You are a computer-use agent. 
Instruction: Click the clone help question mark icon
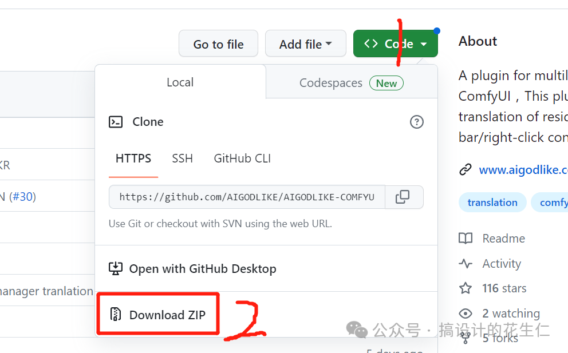click(x=417, y=122)
